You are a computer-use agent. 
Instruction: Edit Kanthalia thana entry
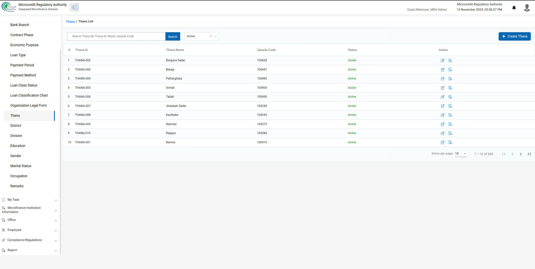[x=443, y=115]
